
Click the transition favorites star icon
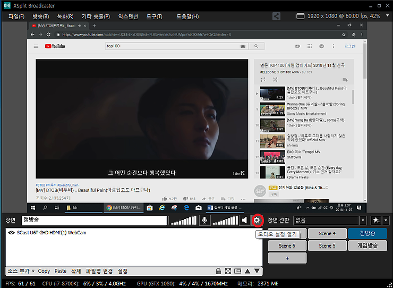click(376, 221)
